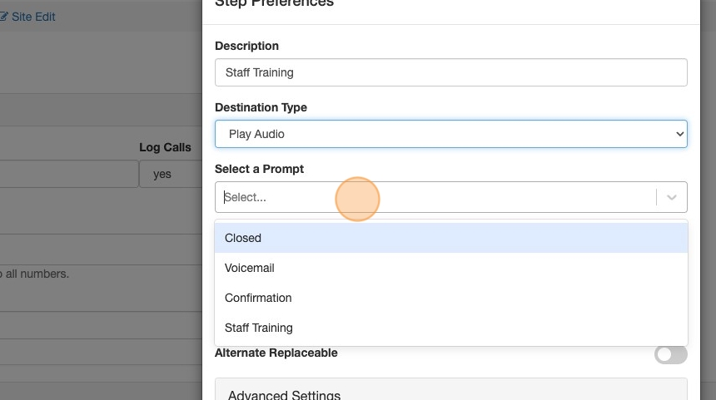Toggle the Alternate Replaceable switch
The image size is (716, 400).
[670, 354]
